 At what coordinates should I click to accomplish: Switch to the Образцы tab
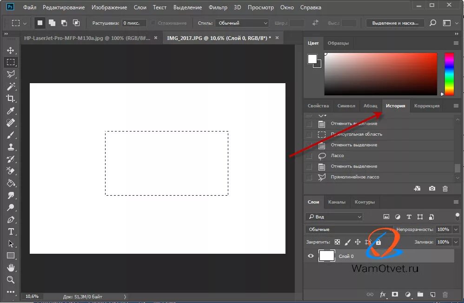click(x=338, y=43)
